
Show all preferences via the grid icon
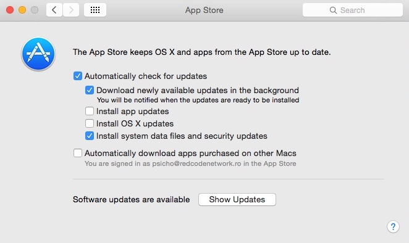pos(95,10)
